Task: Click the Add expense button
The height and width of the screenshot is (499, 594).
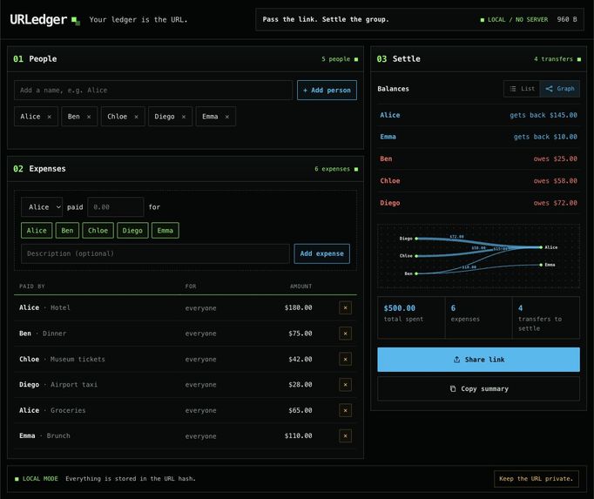Action: 322,253
